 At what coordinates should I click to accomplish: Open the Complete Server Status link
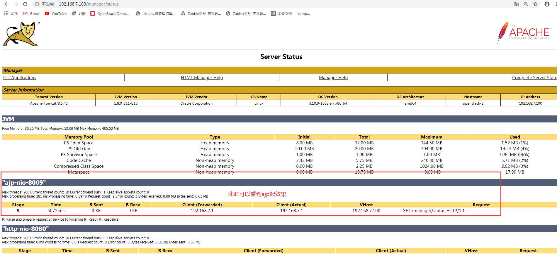tap(534, 78)
